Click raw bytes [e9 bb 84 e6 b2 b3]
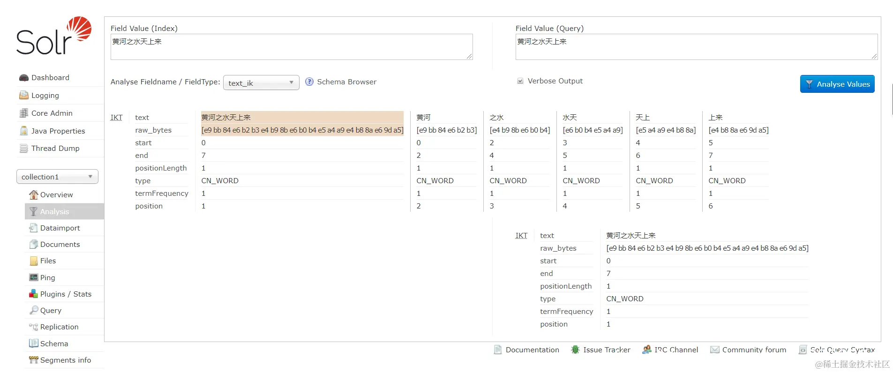The image size is (893, 372). [x=447, y=130]
